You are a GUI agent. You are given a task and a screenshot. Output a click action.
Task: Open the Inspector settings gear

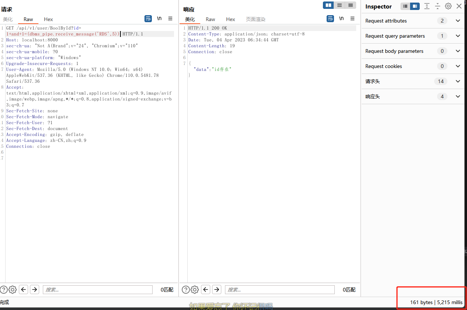pos(448,6)
